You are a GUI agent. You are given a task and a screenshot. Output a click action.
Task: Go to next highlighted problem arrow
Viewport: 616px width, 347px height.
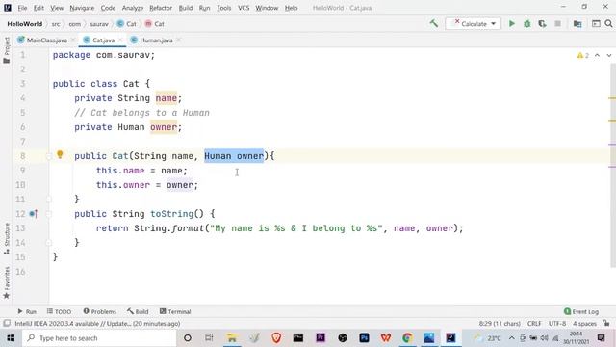(x=609, y=56)
